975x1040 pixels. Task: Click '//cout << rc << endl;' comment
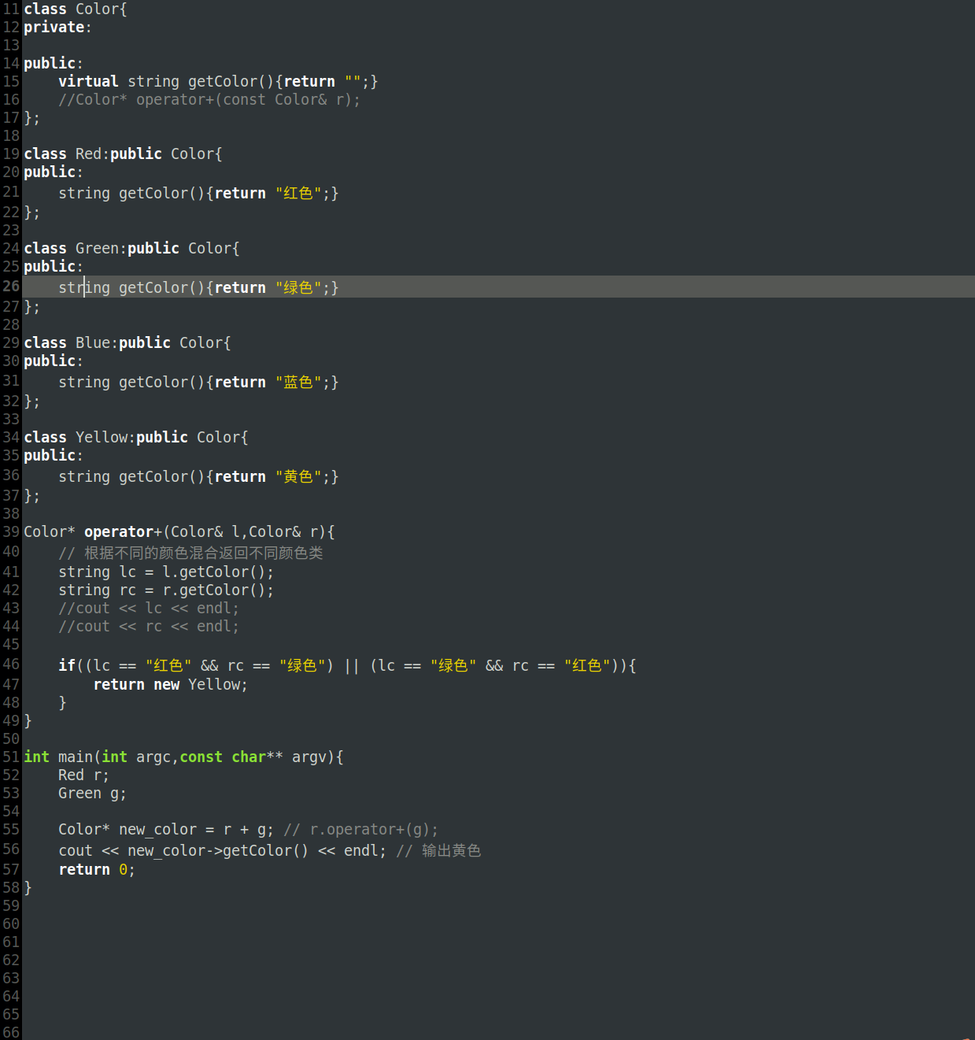click(x=149, y=627)
